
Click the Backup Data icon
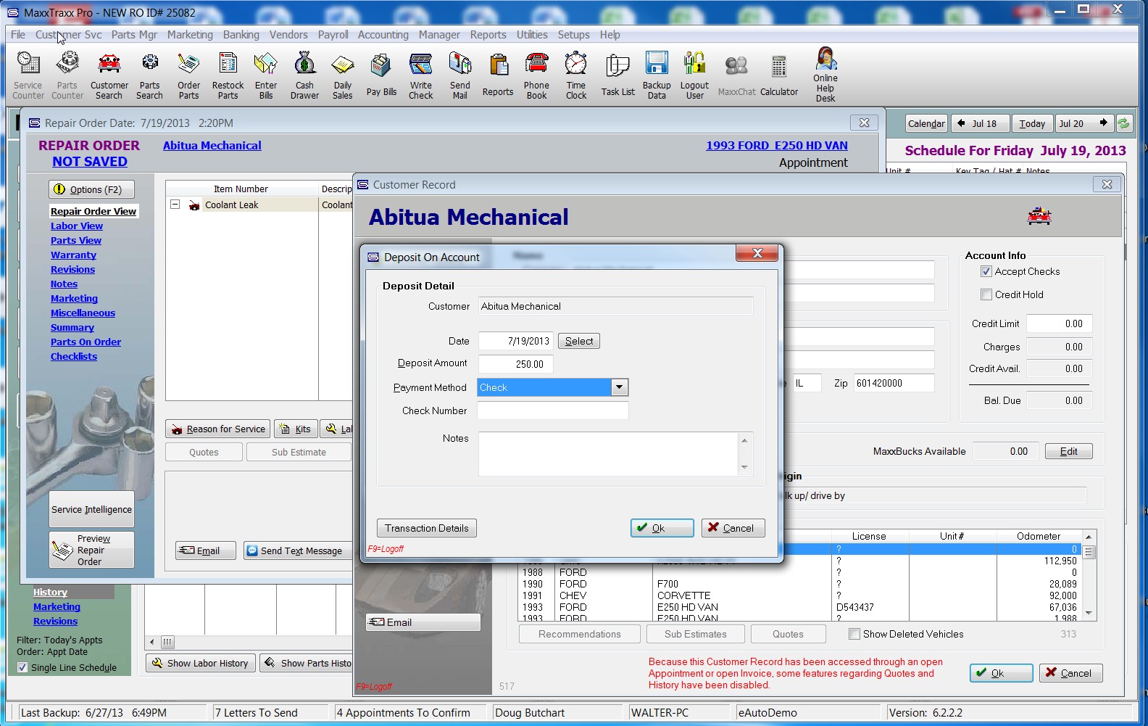click(x=657, y=75)
